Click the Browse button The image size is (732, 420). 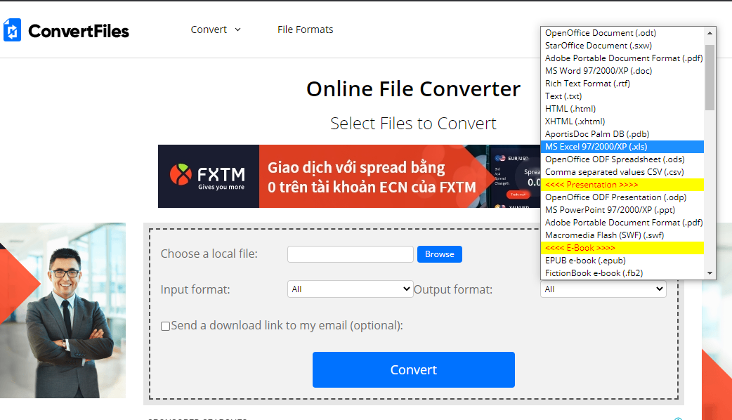click(440, 254)
